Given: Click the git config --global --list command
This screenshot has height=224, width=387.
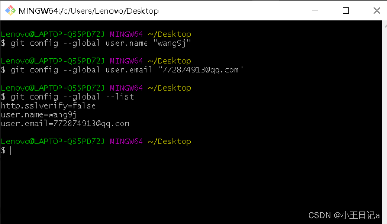Looking at the screenshot, I should click(72, 97).
